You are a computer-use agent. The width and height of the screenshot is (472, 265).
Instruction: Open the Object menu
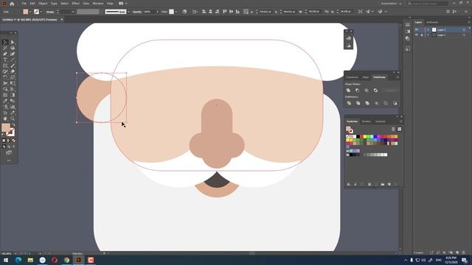tap(43, 4)
